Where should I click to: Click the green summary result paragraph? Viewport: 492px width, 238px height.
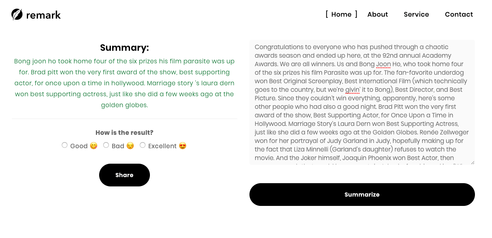[x=124, y=83]
